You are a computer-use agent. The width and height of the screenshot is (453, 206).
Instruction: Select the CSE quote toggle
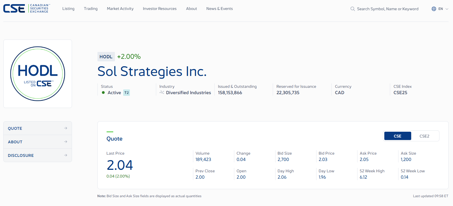(x=398, y=136)
